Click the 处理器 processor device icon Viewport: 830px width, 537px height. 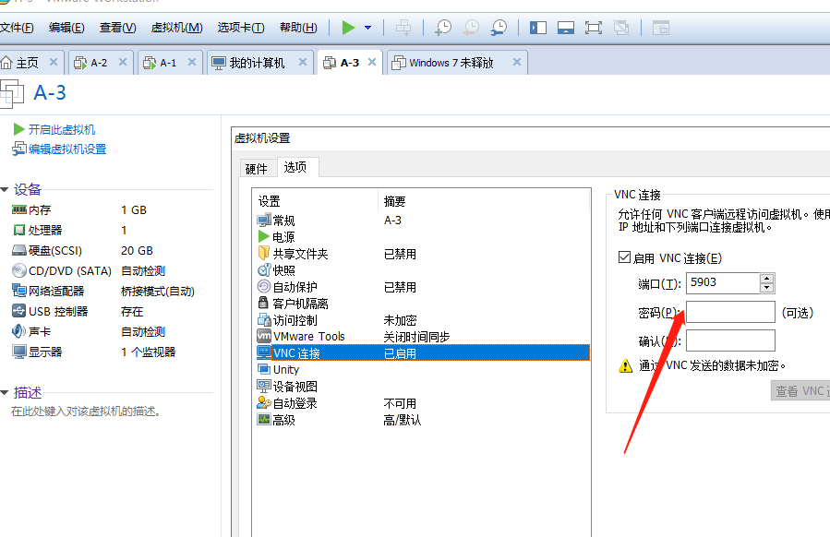pos(19,230)
